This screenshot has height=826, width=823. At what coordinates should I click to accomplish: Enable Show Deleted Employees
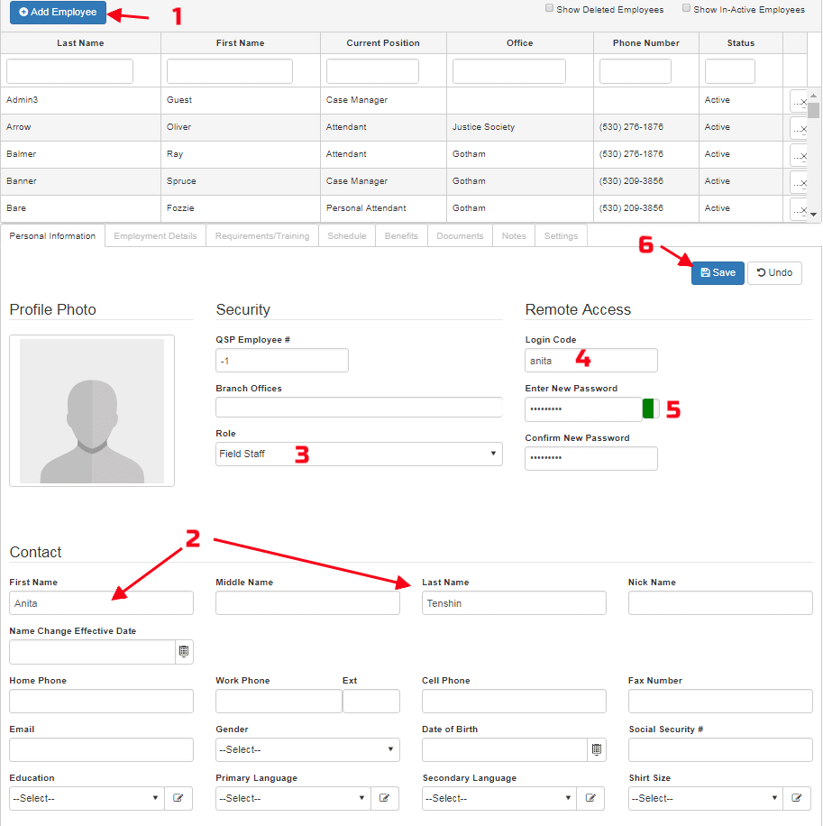click(x=549, y=8)
